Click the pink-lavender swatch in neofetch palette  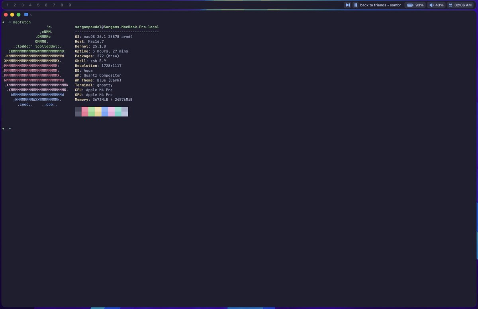click(112, 111)
